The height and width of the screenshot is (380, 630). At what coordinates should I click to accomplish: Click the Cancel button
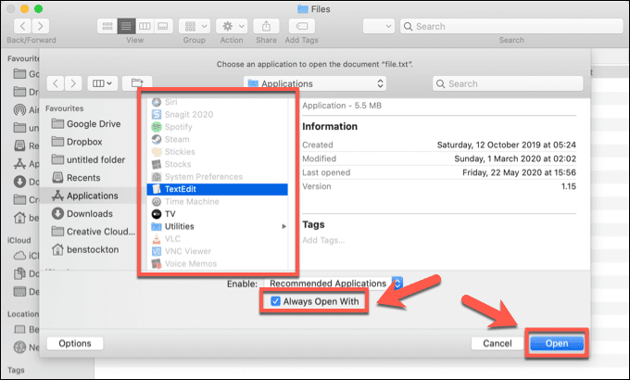coord(498,344)
